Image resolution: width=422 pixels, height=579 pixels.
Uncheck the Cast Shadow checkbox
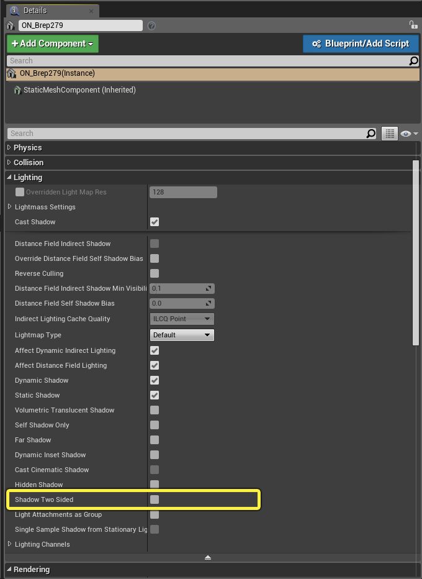pos(155,222)
